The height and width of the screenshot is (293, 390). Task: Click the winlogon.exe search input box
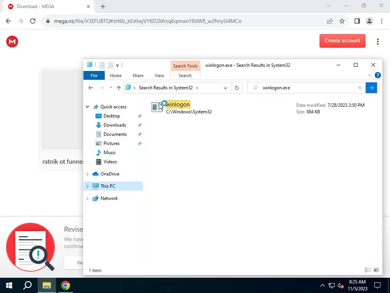[306, 88]
